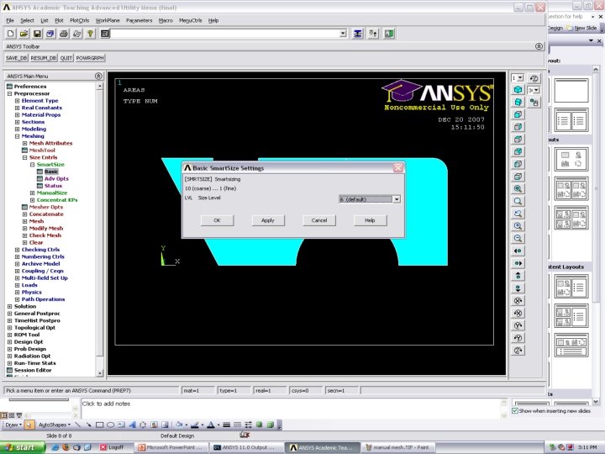The height and width of the screenshot is (454, 605).
Task: Expand the ManualSize tree node
Action: [x=33, y=193]
